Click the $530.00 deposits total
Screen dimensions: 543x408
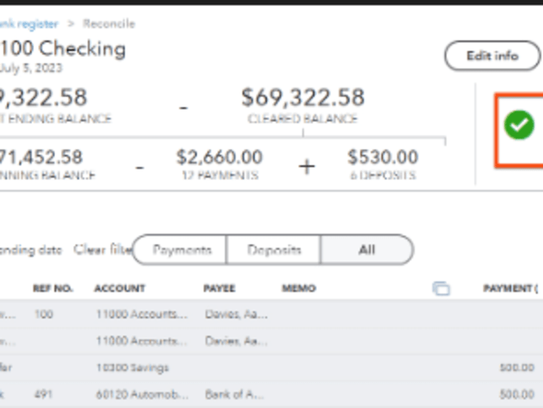(x=383, y=157)
